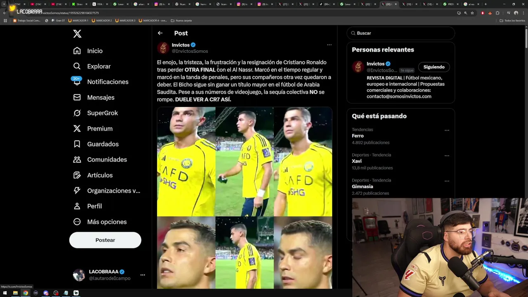Screen dimensions: 528x297
Task: Open more options for Ferro trend
Action: 447,130
